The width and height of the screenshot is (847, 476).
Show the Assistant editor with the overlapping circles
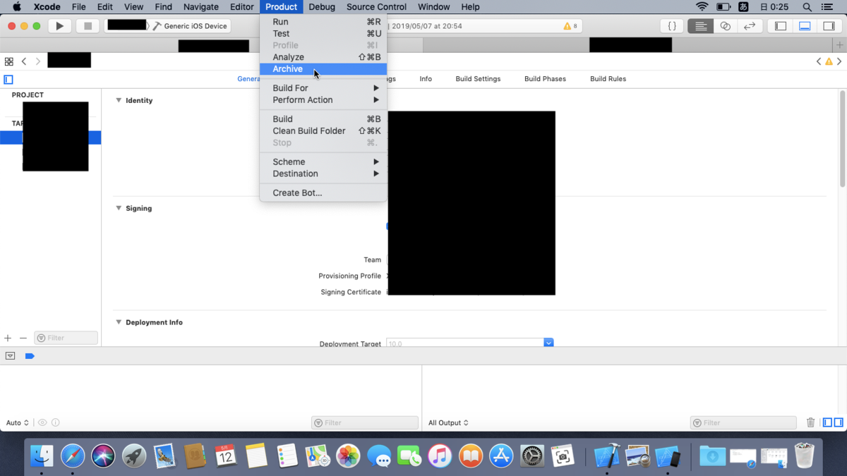[x=725, y=26]
